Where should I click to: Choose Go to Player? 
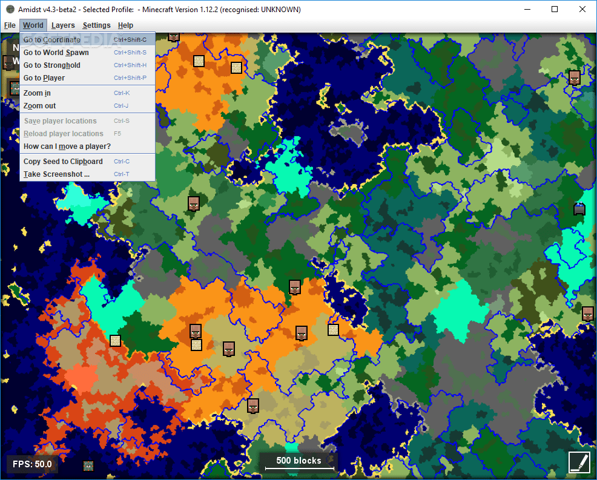[x=88, y=78]
